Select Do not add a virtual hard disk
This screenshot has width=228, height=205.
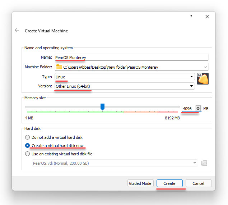coord(53,137)
